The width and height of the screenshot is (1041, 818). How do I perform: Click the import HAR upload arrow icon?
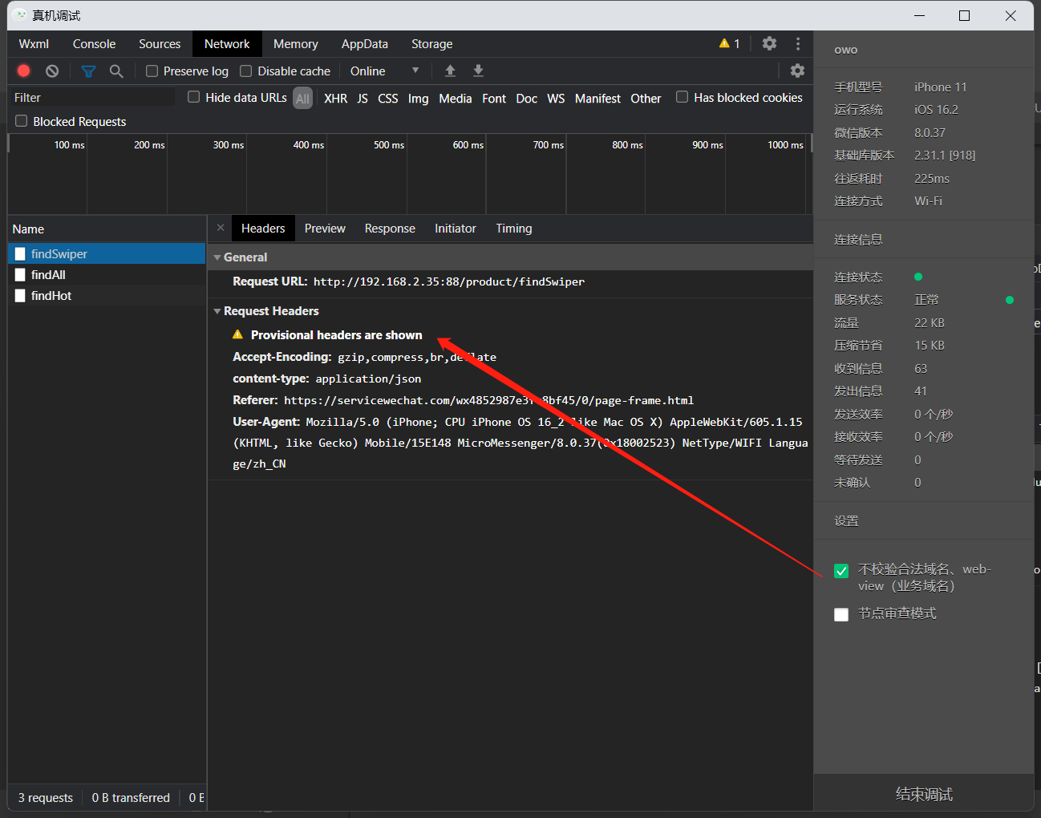click(450, 71)
